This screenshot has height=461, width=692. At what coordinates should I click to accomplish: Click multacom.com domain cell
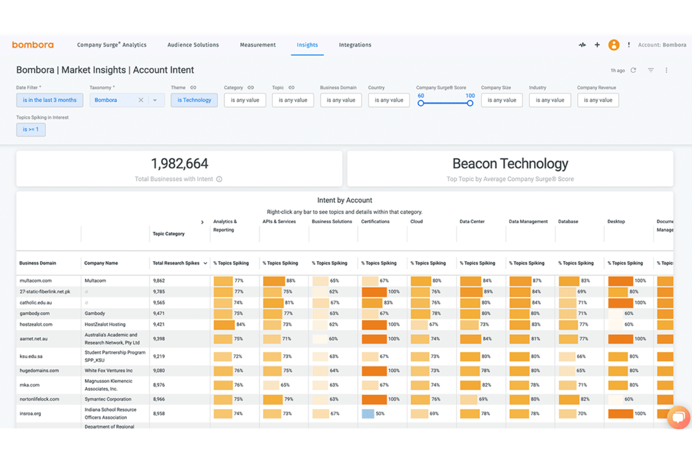36,281
